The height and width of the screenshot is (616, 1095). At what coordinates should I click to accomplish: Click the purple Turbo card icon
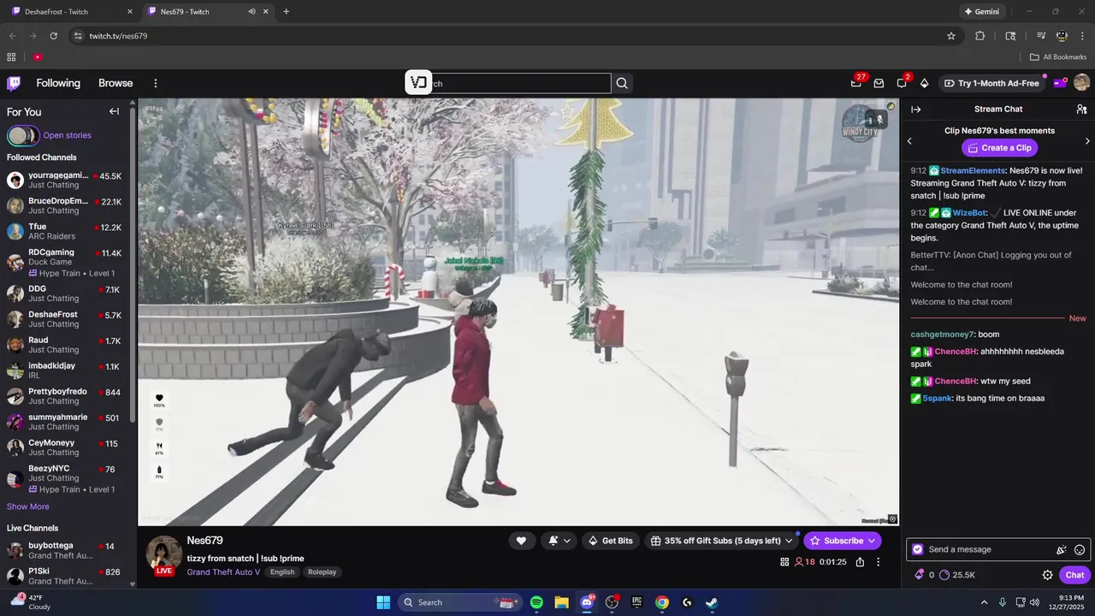pyautogui.click(x=1059, y=83)
